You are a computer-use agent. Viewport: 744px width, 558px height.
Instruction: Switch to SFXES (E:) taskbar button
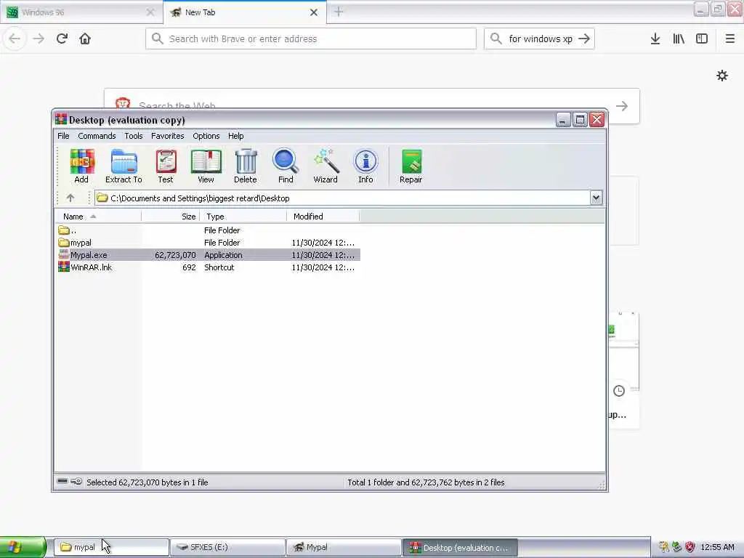coord(227,547)
